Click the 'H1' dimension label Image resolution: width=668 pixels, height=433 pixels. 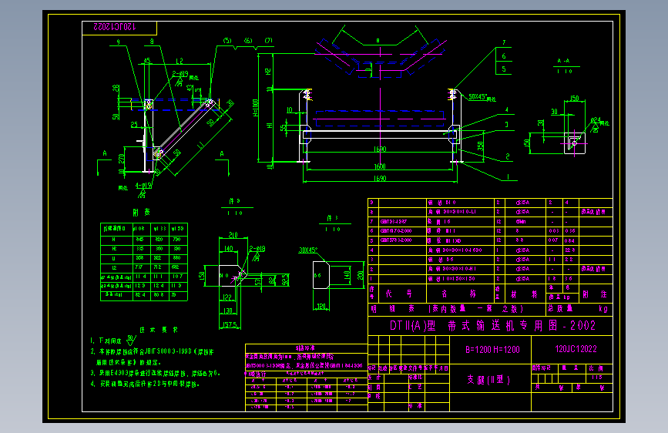[268, 125]
